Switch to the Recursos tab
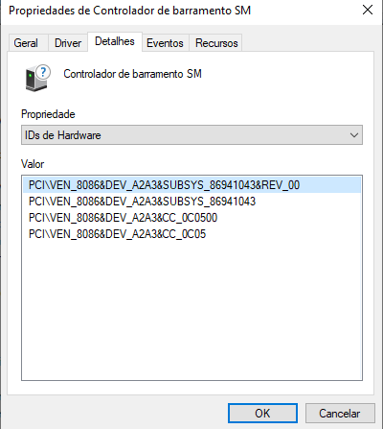 coord(216,43)
